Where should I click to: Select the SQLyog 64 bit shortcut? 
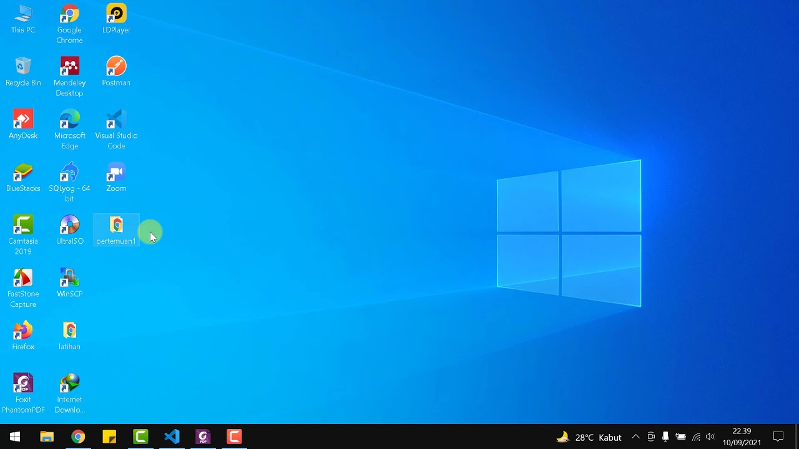coord(69,183)
